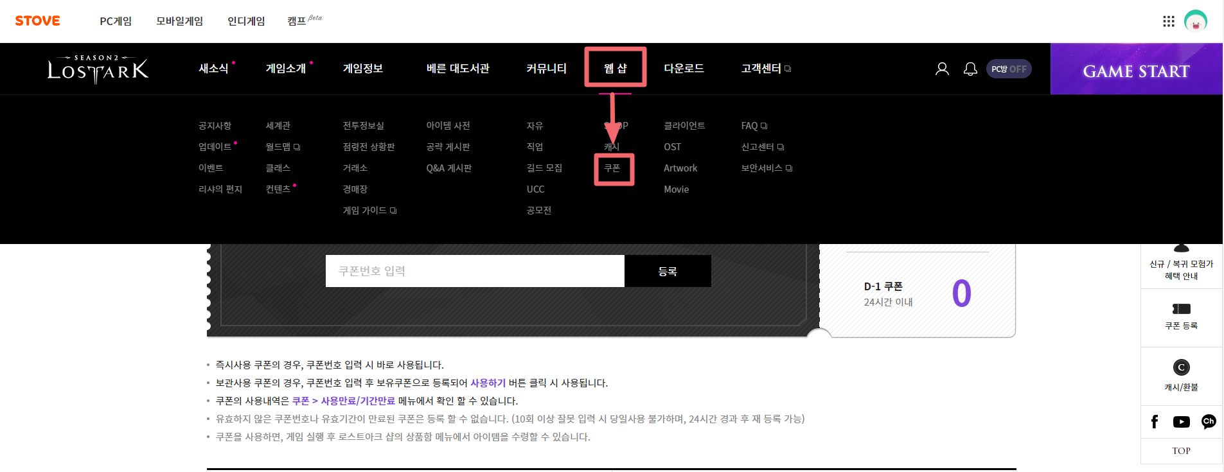
Task: Open the STOVE apps grid icon
Action: click(x=1169, y=21)
